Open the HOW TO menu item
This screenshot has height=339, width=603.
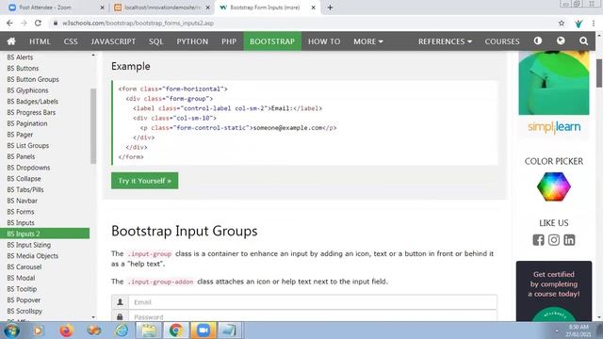coord(324,41)
